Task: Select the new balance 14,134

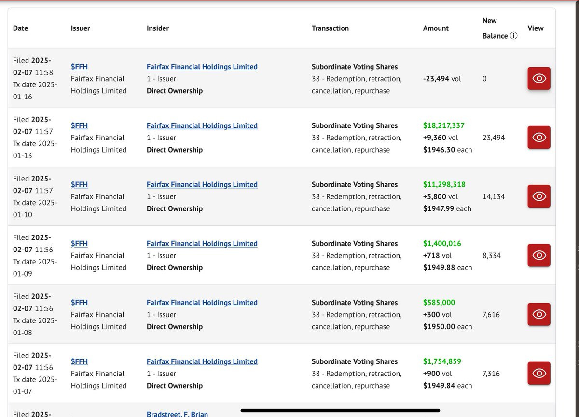Action: tap(494, 196)
